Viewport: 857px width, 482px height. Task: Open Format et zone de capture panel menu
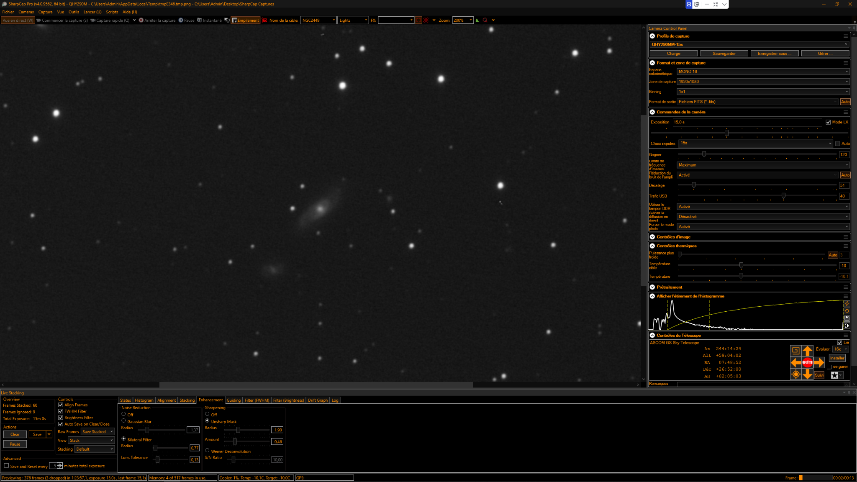pyautogui.click(x=846, y=63)
